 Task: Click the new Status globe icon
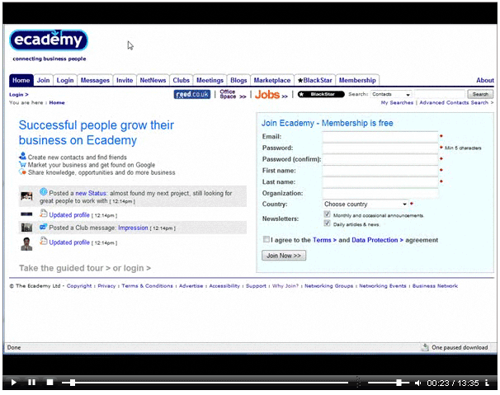click(x=44, y=192)
